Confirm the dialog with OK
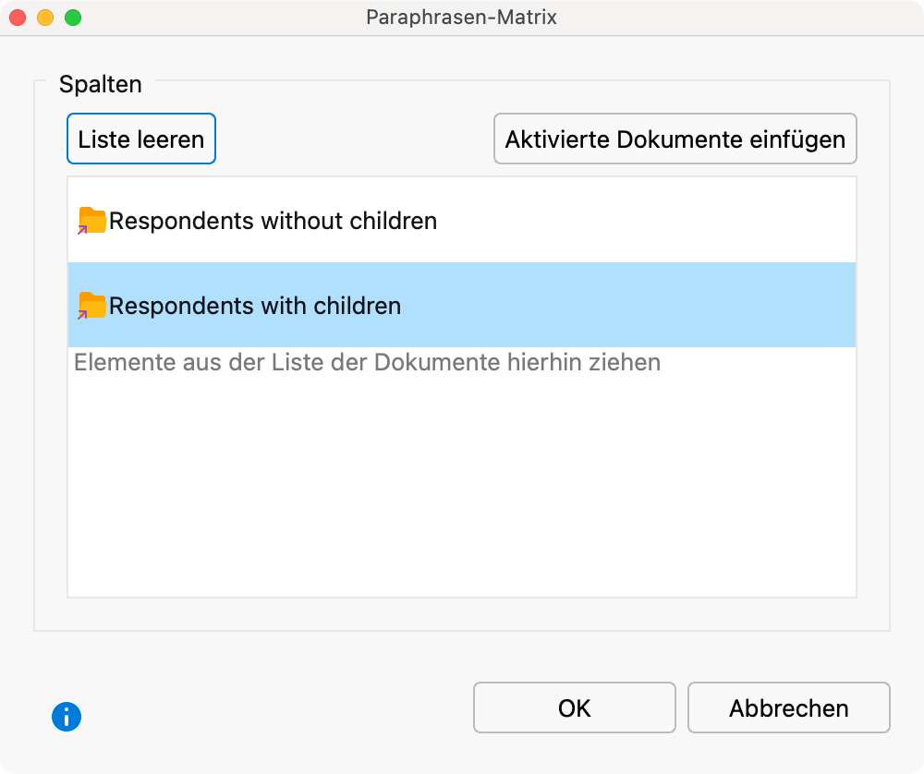The height and width of the screenshot is (774, 924). click(574, 708)
